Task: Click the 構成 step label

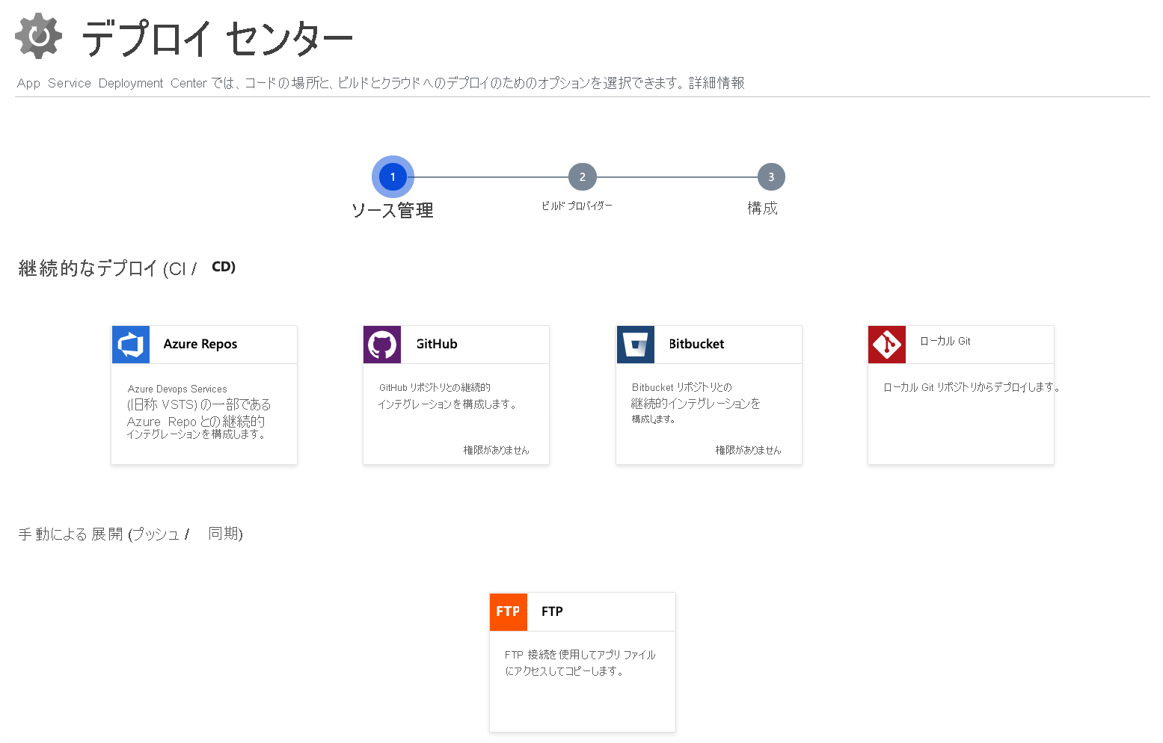Action: coord(762,208)
